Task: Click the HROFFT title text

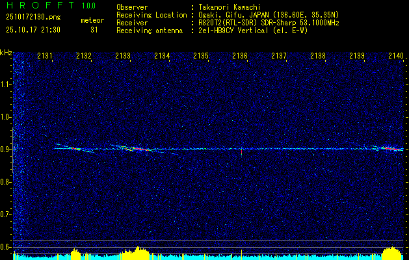Action: point(41,5)
